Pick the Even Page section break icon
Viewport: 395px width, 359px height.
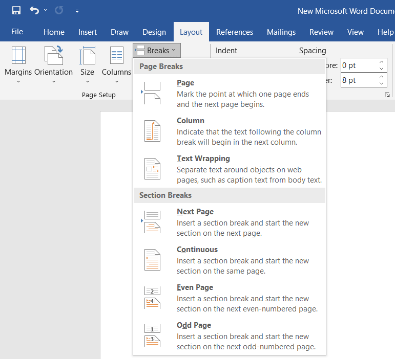pyautogui.click(x=152, y=298)
